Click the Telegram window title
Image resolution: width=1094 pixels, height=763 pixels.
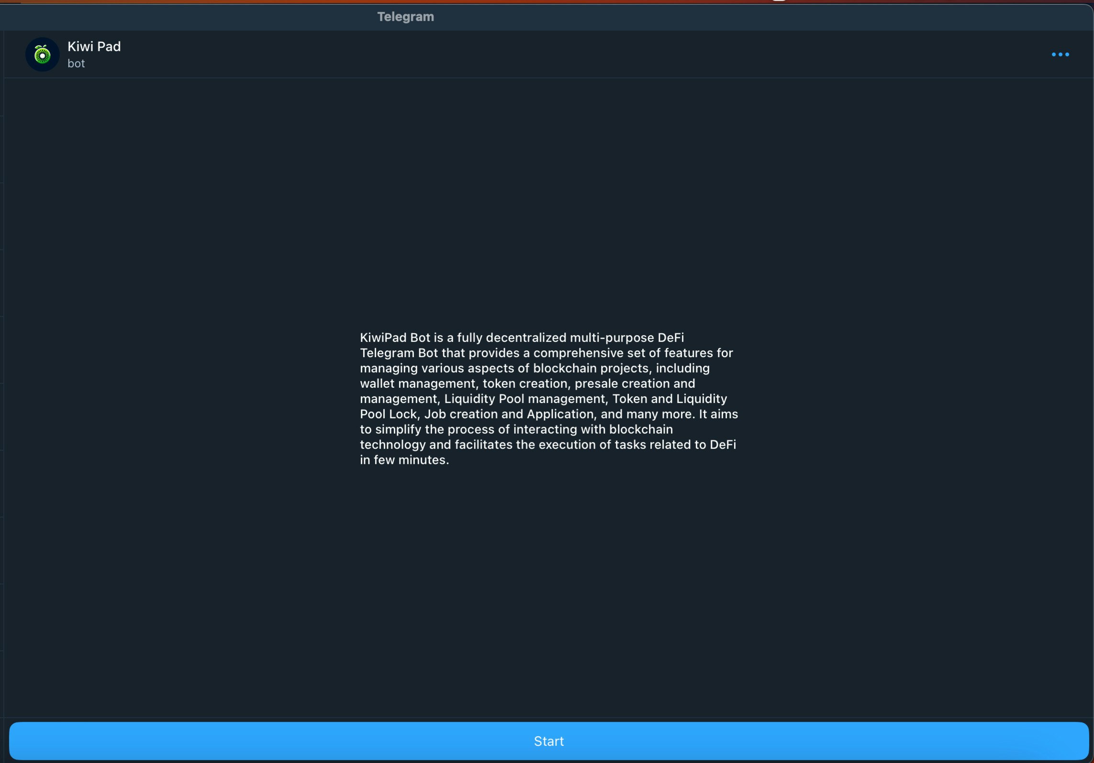[405, 17]
